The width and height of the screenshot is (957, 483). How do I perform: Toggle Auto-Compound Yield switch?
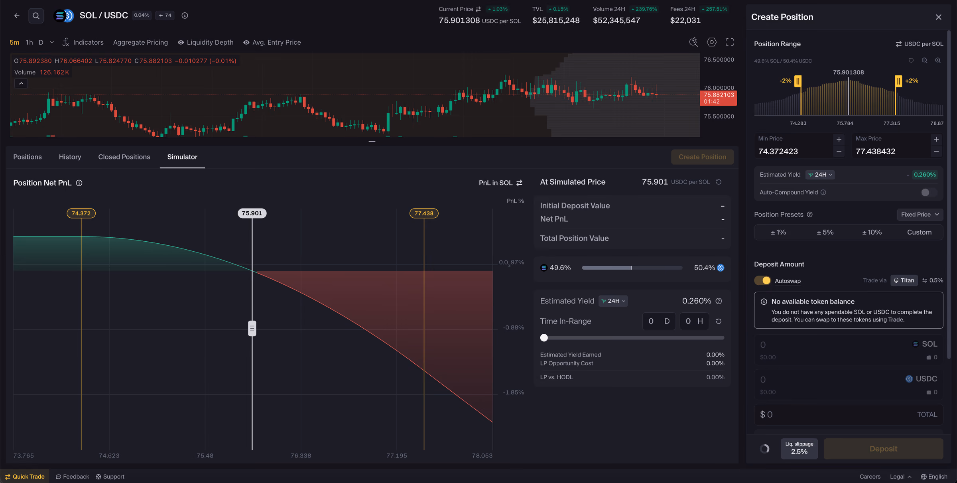coord(928,192)
